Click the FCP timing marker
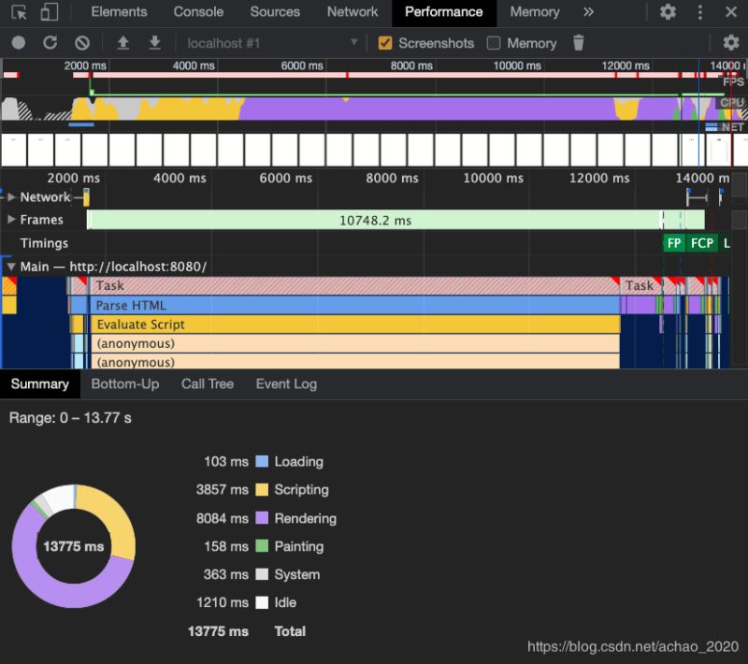Viewport: 748px width, 664px height. click(702, 243)
